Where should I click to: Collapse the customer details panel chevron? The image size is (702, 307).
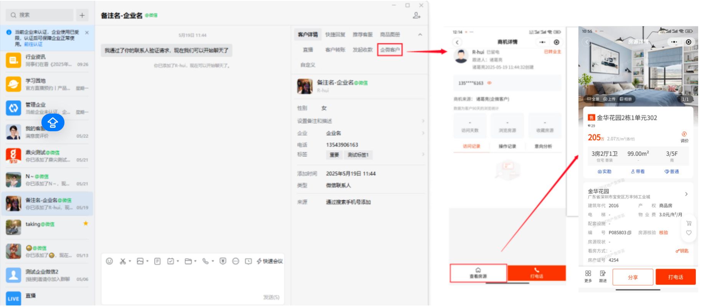420,35
